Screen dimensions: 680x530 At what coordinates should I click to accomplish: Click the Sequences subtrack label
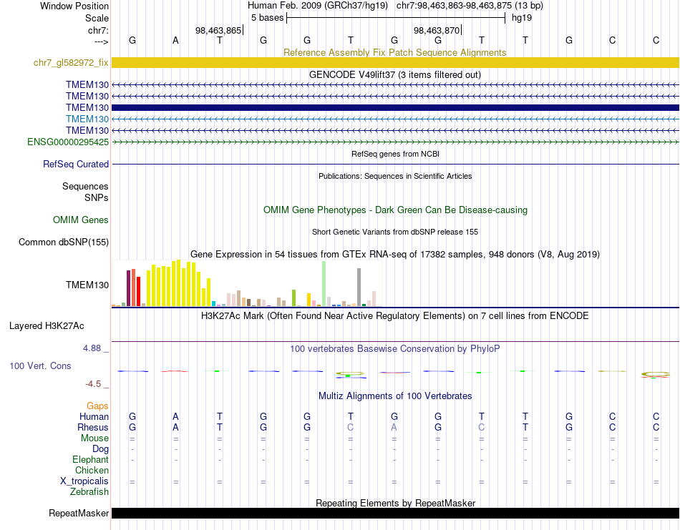[85, 187]
